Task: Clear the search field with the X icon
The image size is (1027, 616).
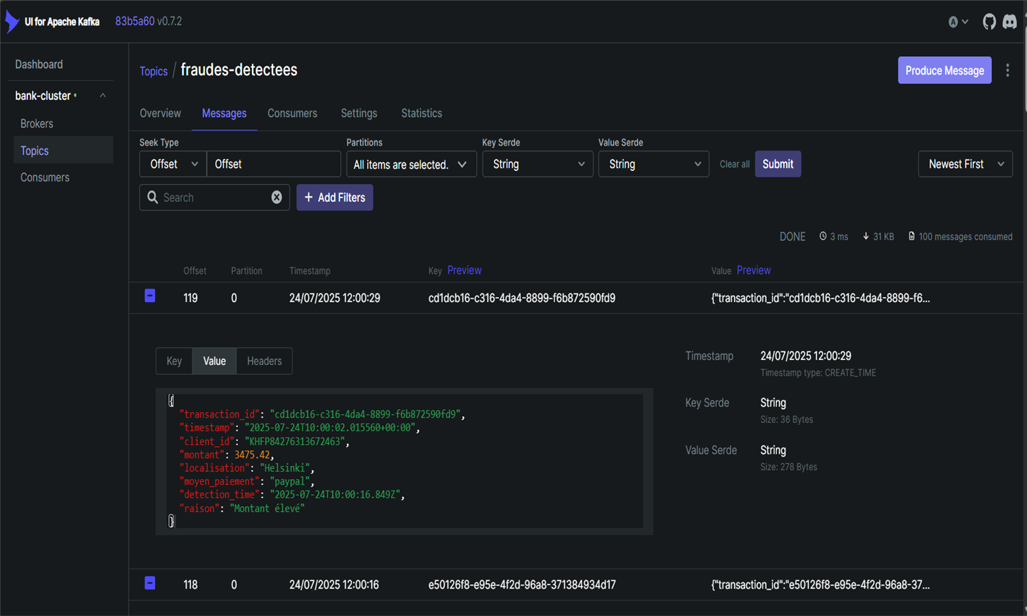Action: (277, 198)
